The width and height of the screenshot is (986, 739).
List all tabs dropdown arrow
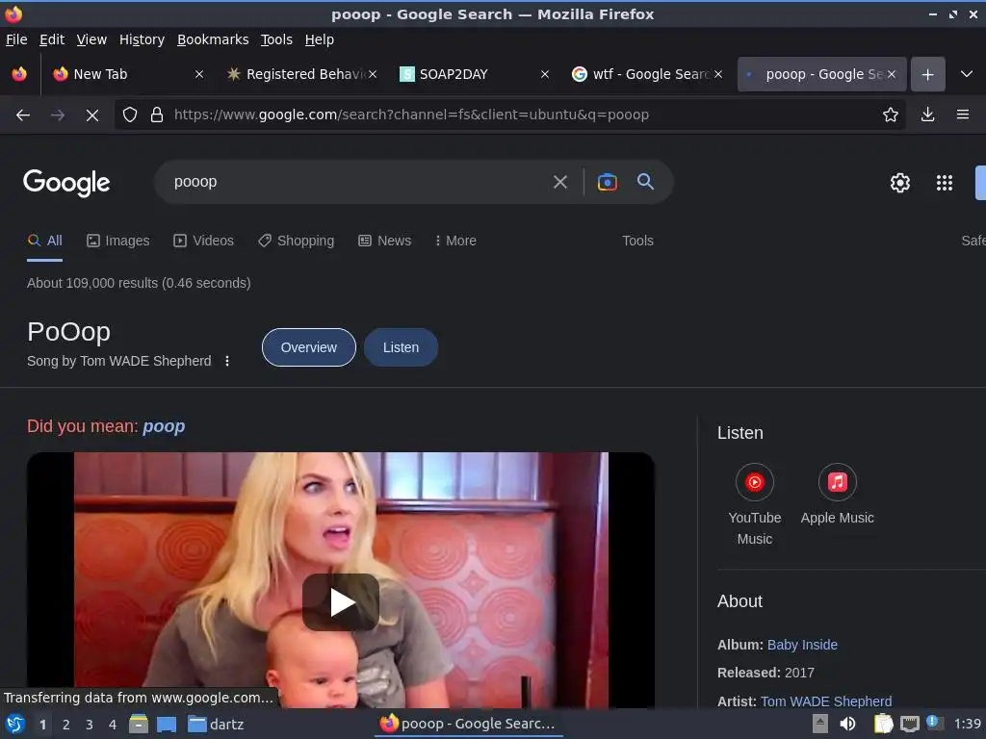tap(967, 74)
